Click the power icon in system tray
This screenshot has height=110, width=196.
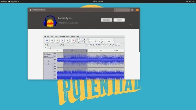(193, 2)
